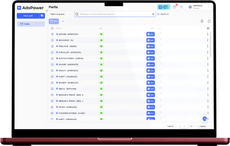Click the OS icon beside VEED IO
This screenshot has width=230, height=146.
coord(57,89)
